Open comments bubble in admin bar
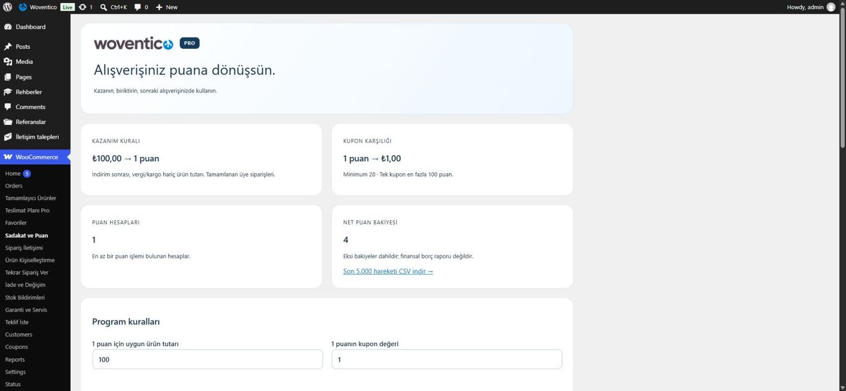The image size is (846, 391). coord(141,7)
